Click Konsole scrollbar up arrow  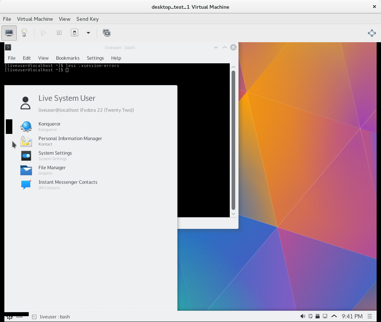coord(233,67)
